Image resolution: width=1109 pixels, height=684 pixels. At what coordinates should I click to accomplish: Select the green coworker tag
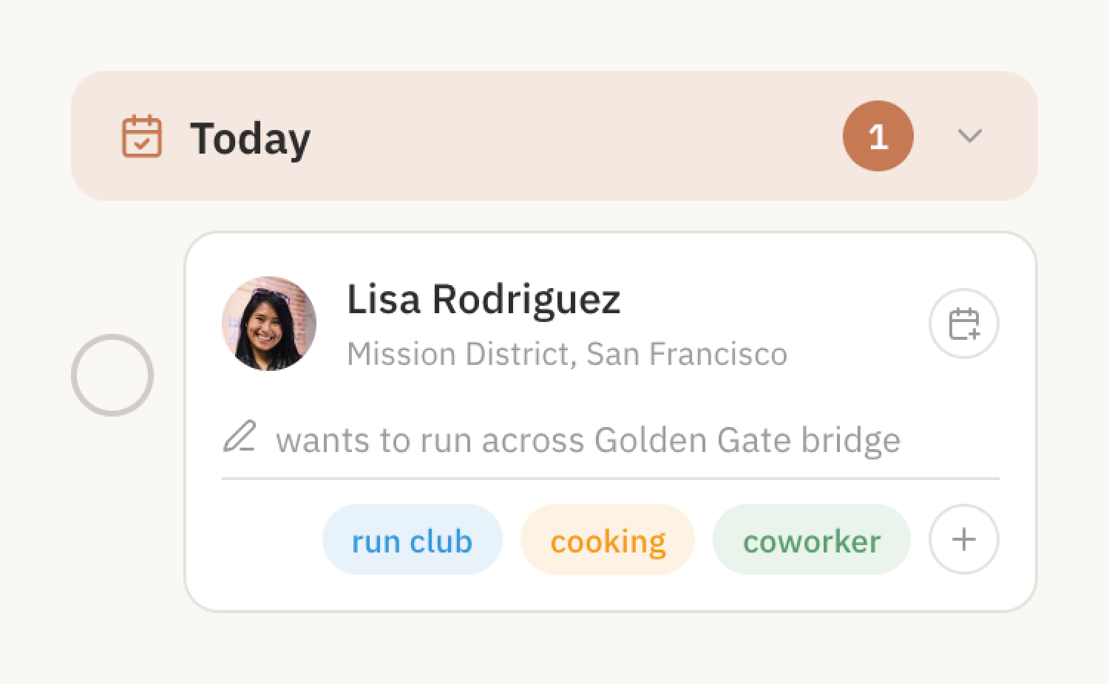(811, 541)
